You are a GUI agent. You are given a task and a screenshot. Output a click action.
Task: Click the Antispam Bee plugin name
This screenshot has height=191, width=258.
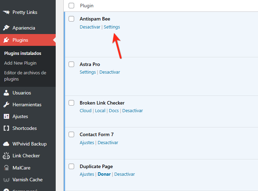click(95, 19)
